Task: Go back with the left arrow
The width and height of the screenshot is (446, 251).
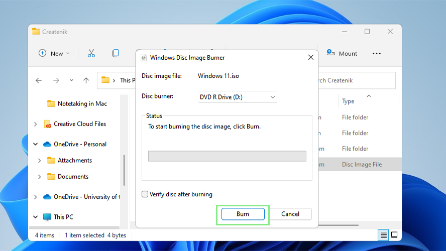Action: click(x=39, y=80)
